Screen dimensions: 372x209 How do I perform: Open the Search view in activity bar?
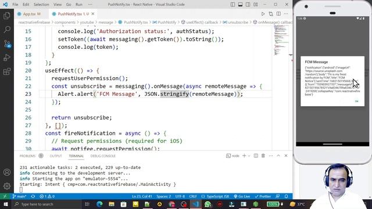[7, 30]
